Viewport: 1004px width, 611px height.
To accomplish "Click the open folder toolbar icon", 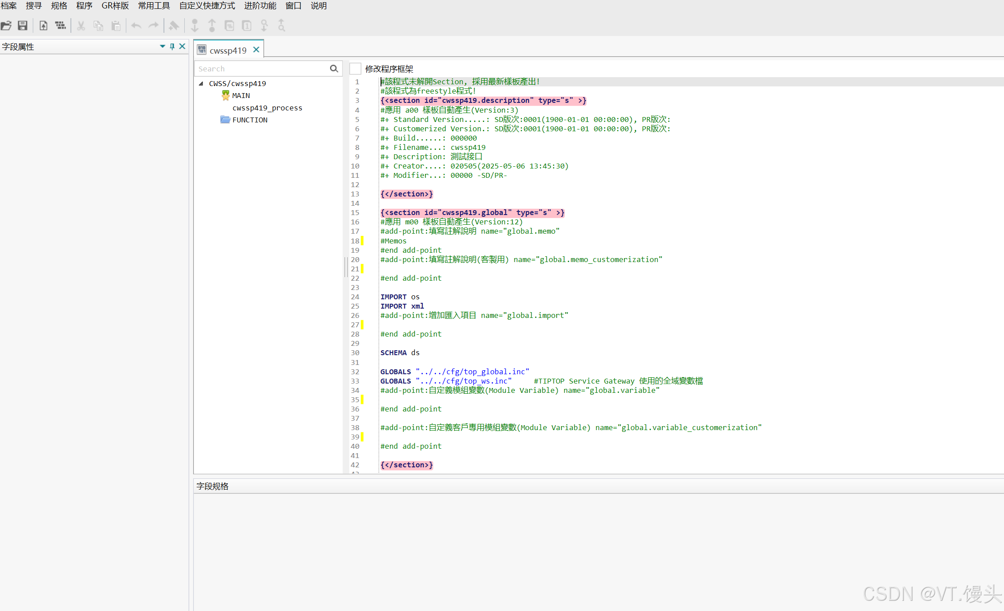I will [6, 26].
